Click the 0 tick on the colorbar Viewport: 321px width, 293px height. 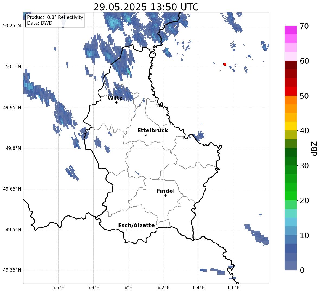click(x=302, y=270)
